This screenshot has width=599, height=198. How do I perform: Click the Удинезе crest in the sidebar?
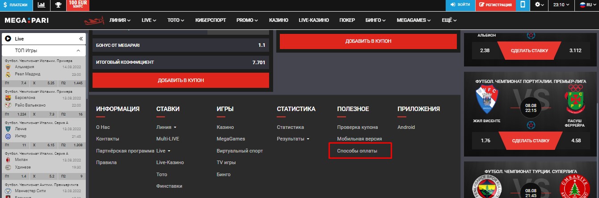[8, 167]
